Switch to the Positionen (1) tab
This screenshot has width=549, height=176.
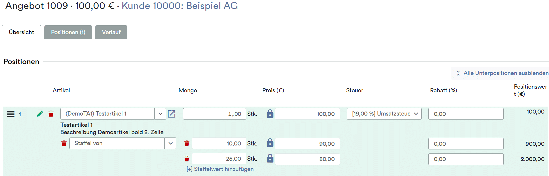[68, 32]
